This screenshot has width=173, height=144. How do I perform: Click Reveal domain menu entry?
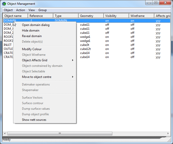click(x=32, y=36)
